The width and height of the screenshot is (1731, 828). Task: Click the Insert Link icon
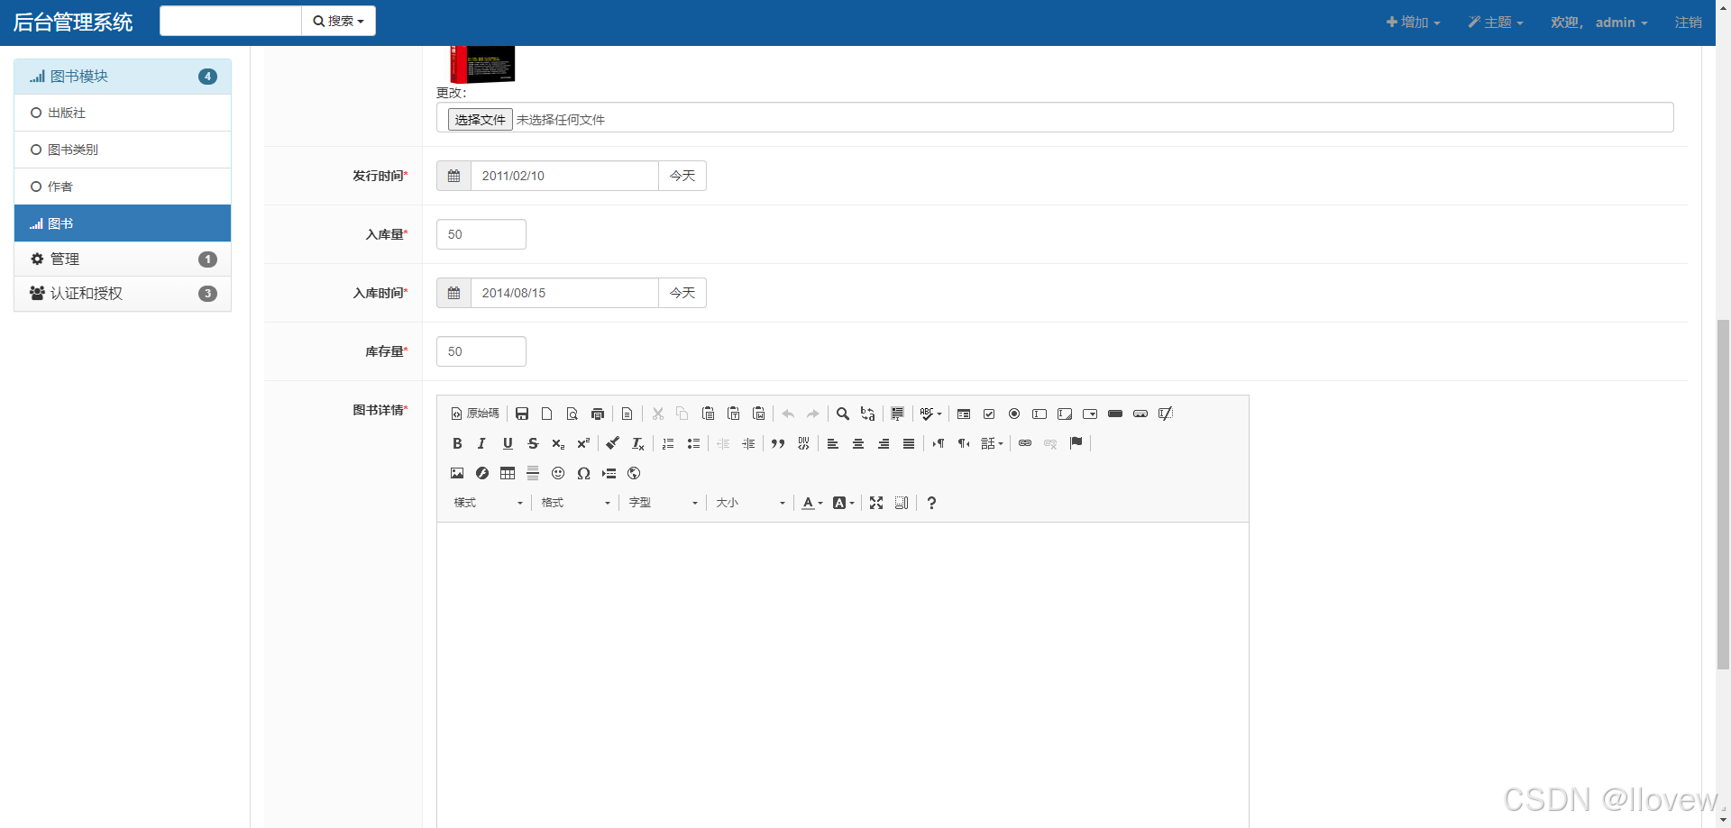pyautogui.click(x=1025, y=443)
